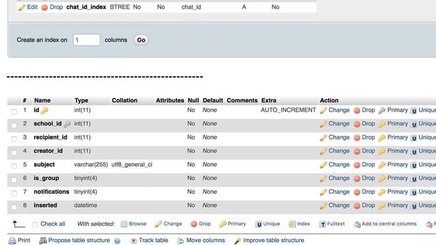Click the Print printer icon
The width and height of the screenshot is (436, 245).
[12, 240]
